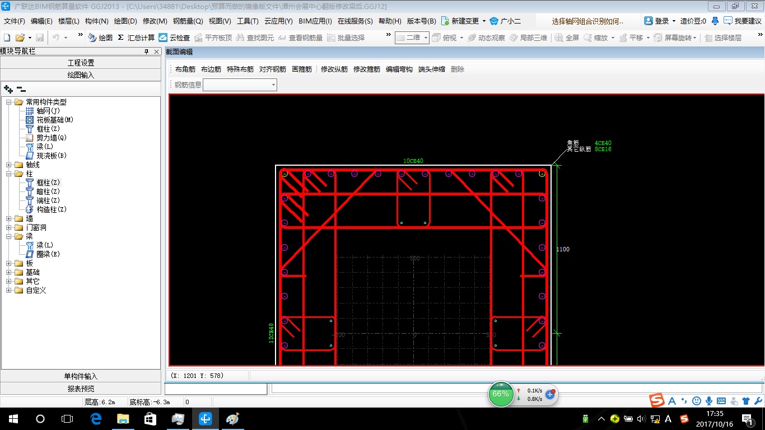The image size is (765, 430).
Task: Click the notification bell icon
Action: [715, 21]
